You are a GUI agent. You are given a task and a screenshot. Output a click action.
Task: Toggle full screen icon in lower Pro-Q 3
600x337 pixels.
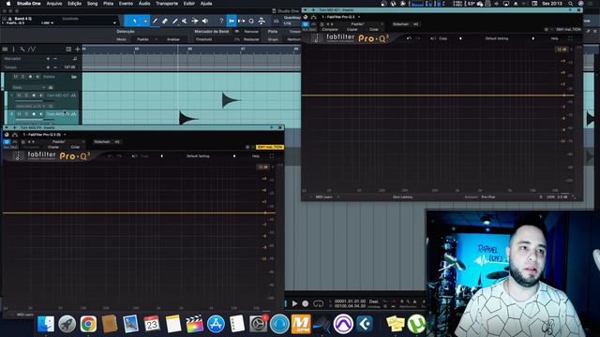tap(272, 156)
